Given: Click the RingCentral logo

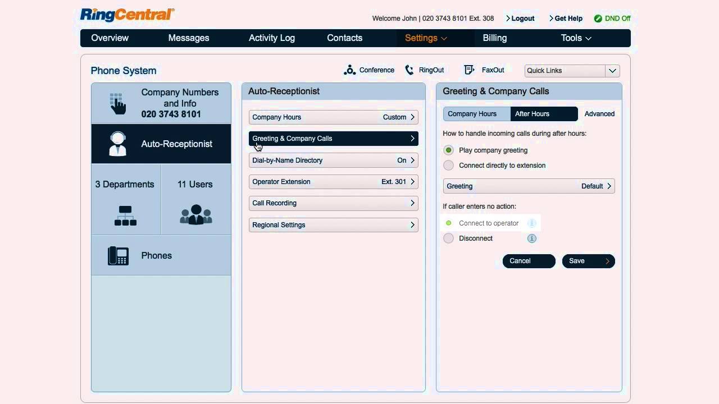Looking at the screenshot, I should (x=128, y=15).
